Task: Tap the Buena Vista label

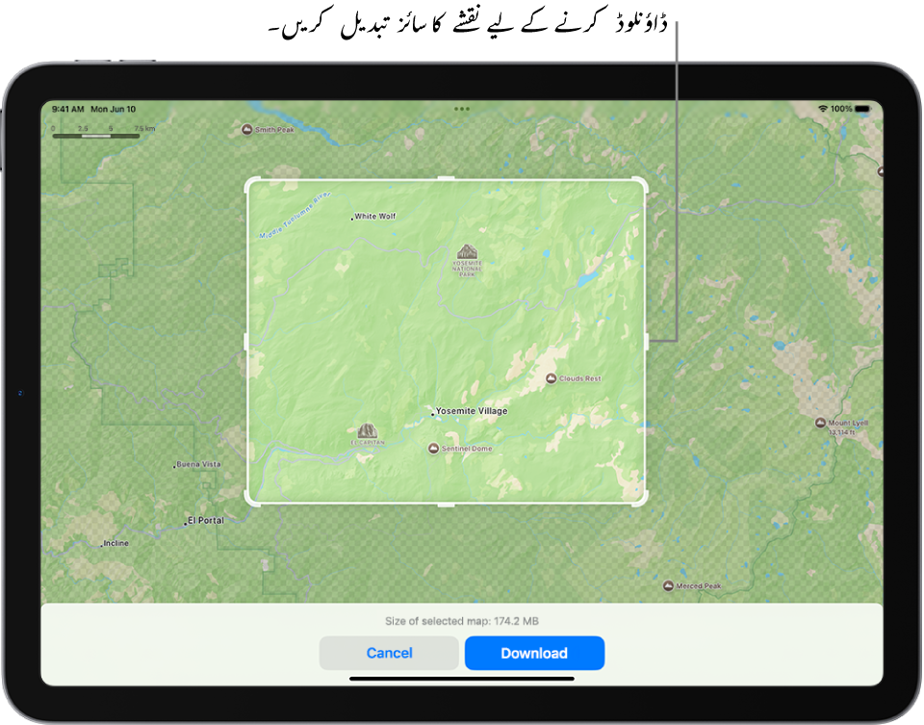Action: (x=198, y=464)
